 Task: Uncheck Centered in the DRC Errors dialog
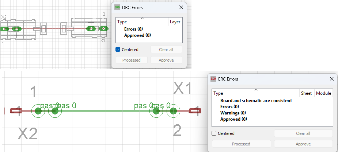tap(118, 50)
